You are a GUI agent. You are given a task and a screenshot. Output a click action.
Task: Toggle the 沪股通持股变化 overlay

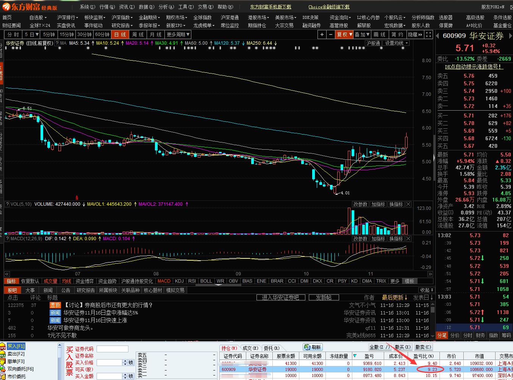(x=137, y=281)
